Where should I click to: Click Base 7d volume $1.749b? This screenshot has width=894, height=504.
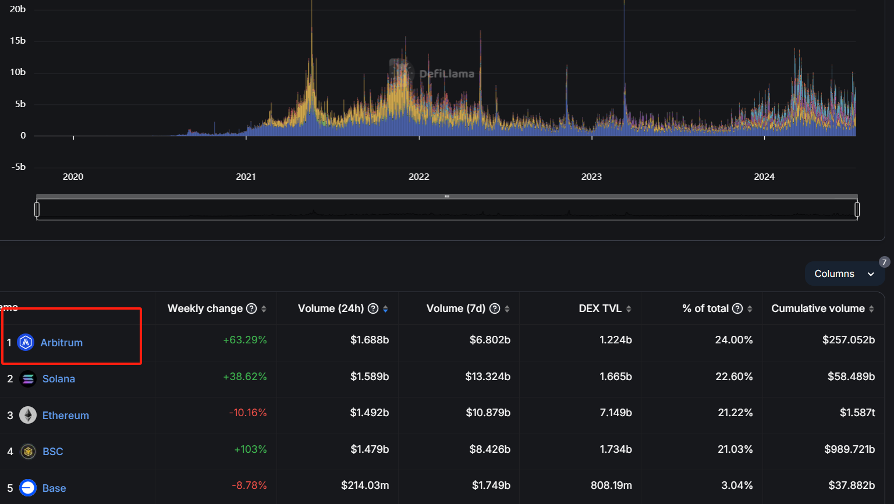[491, 485]
